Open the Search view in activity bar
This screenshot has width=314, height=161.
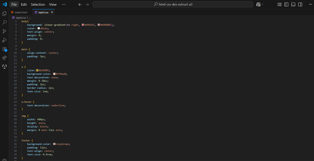coord(4,23)
